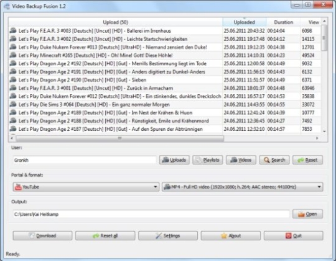Click the Search button

point(274,160)
